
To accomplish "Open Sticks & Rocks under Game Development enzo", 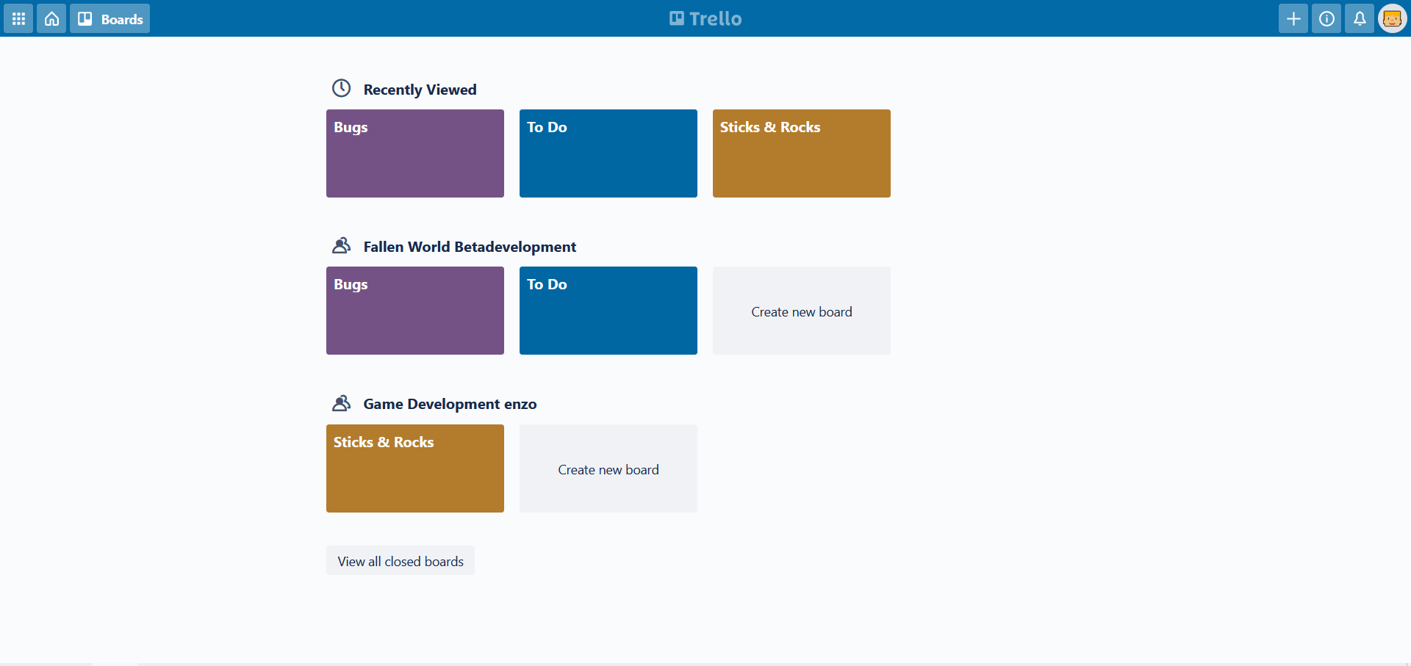I will point(414,468).
